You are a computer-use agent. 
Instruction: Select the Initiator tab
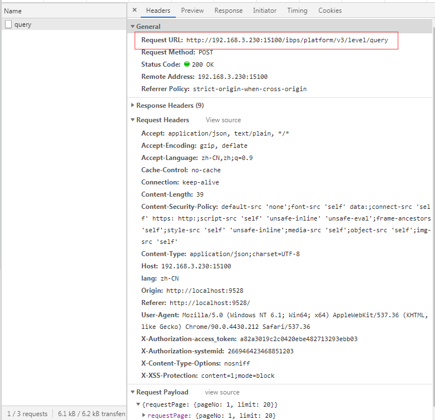pyautogui.click(x=264, y=11)
